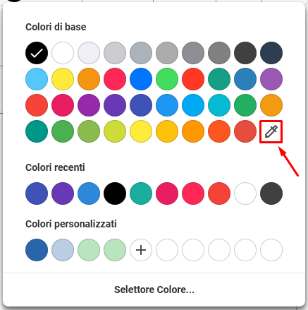Pick dark navy swatch ending first row
The width and height of the screenshot is (308, 310).
(x=271, y=53)
